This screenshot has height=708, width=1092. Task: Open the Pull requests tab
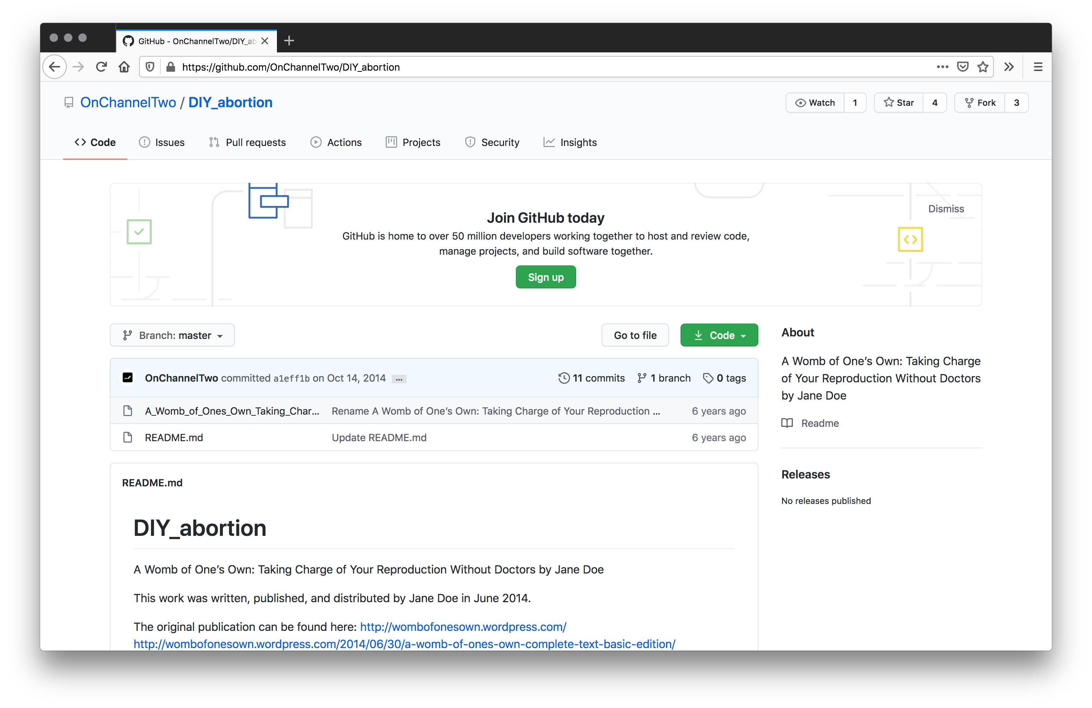point(247,143)
